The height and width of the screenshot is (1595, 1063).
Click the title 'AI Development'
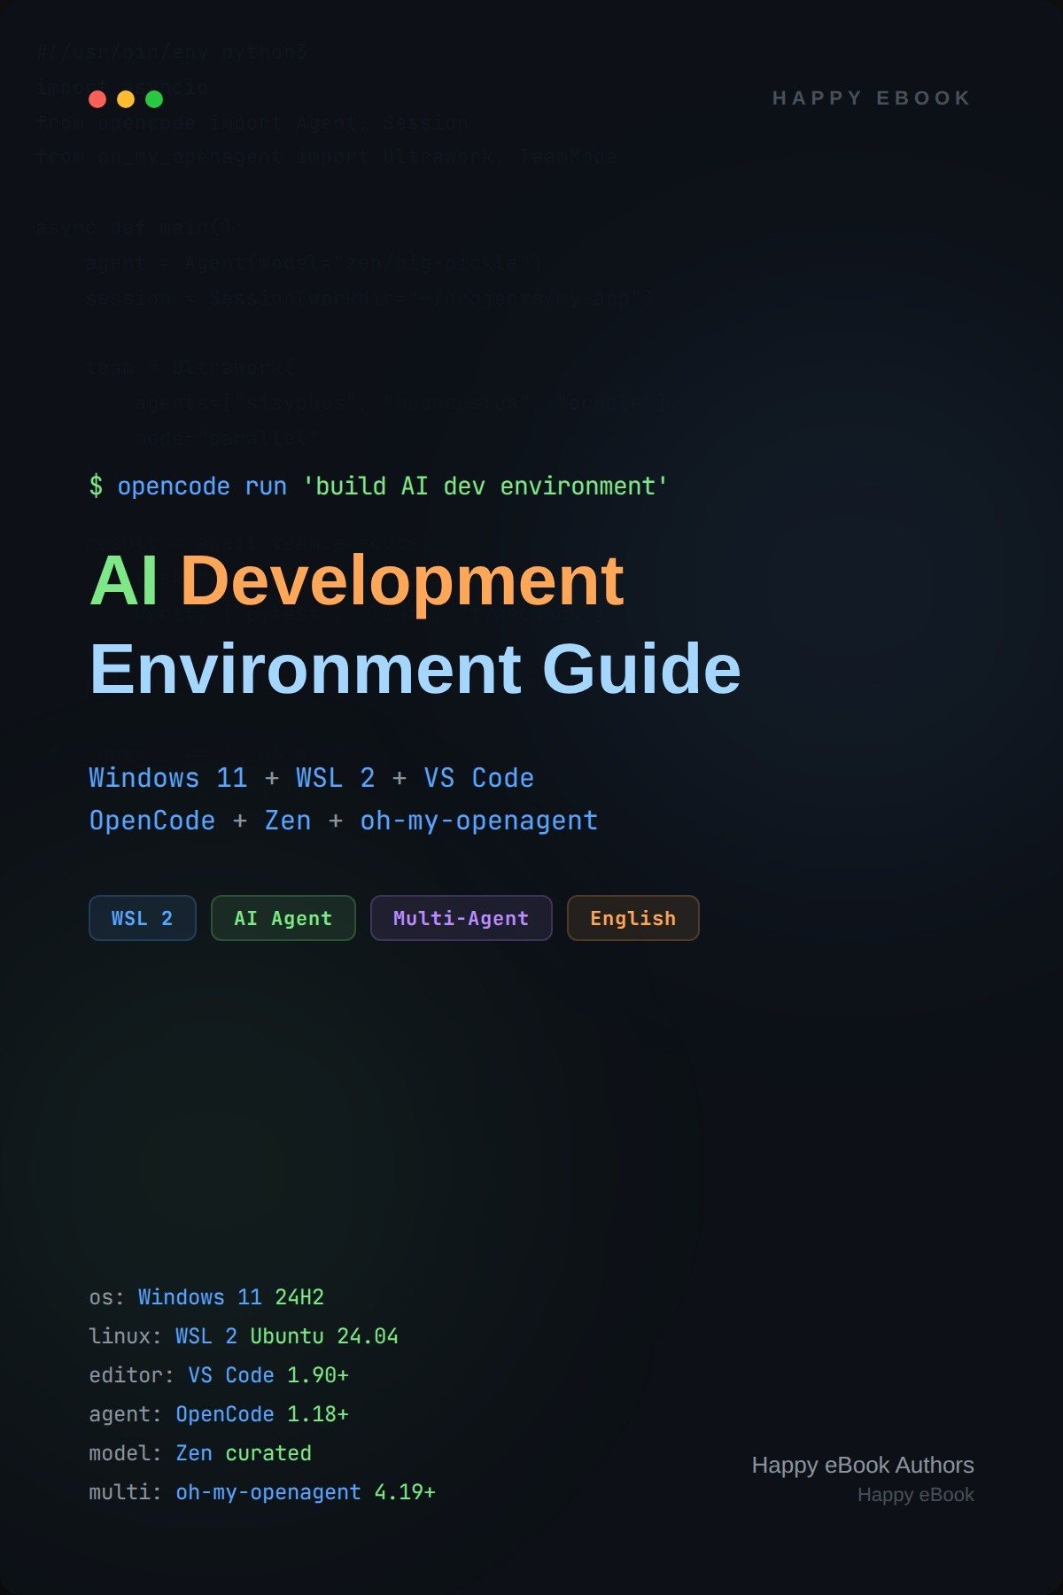[357, 581]
